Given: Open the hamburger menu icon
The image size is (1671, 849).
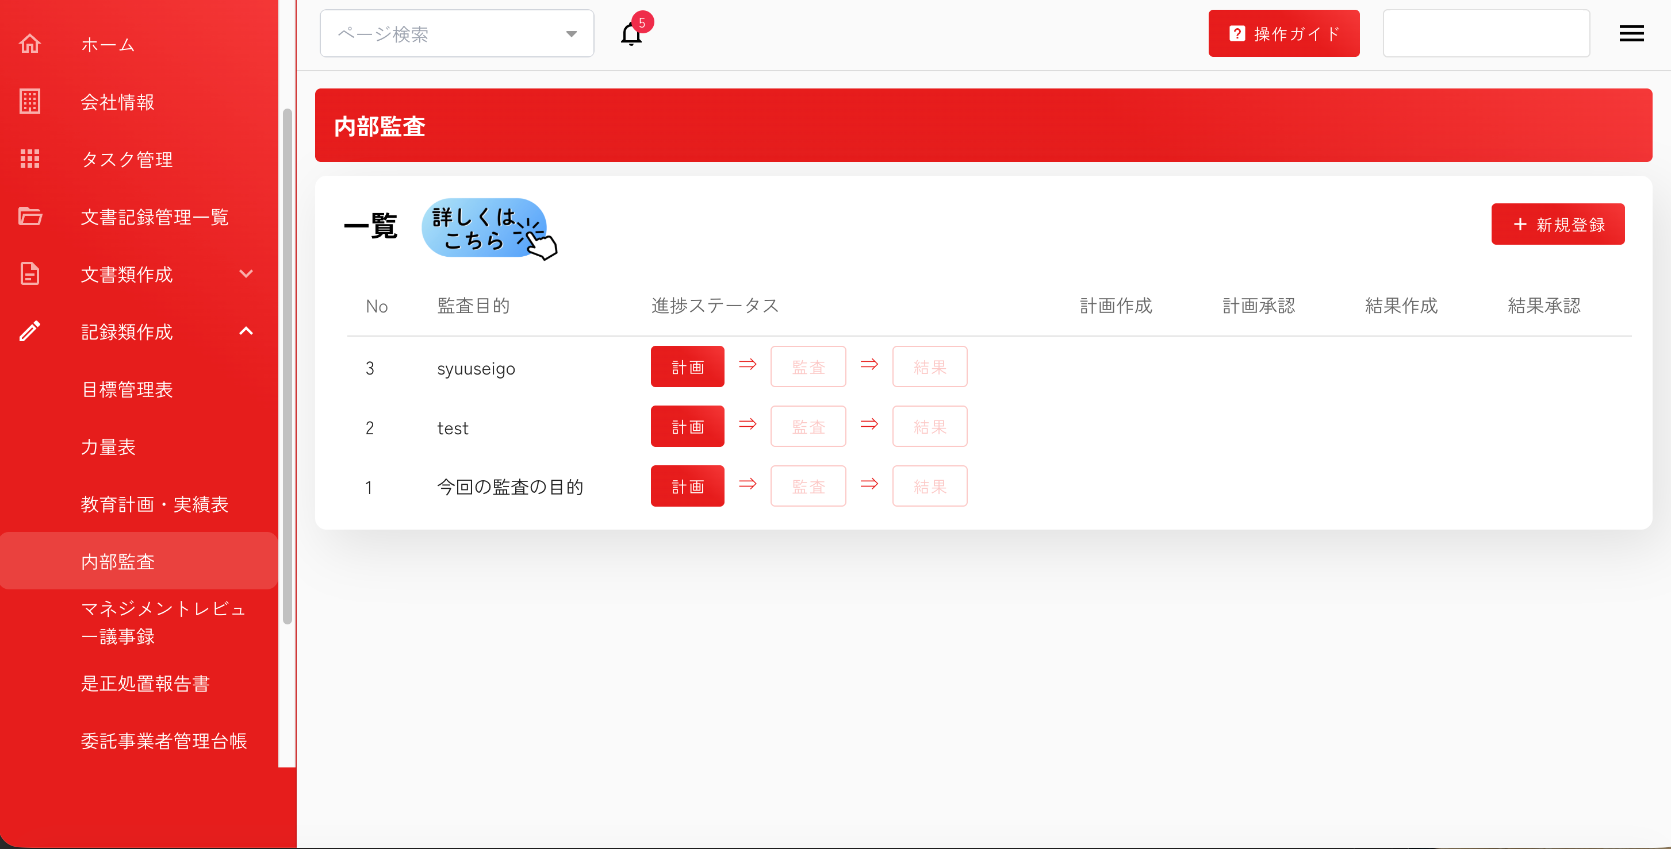Looking at the screenshot, I should (1631, 33).
